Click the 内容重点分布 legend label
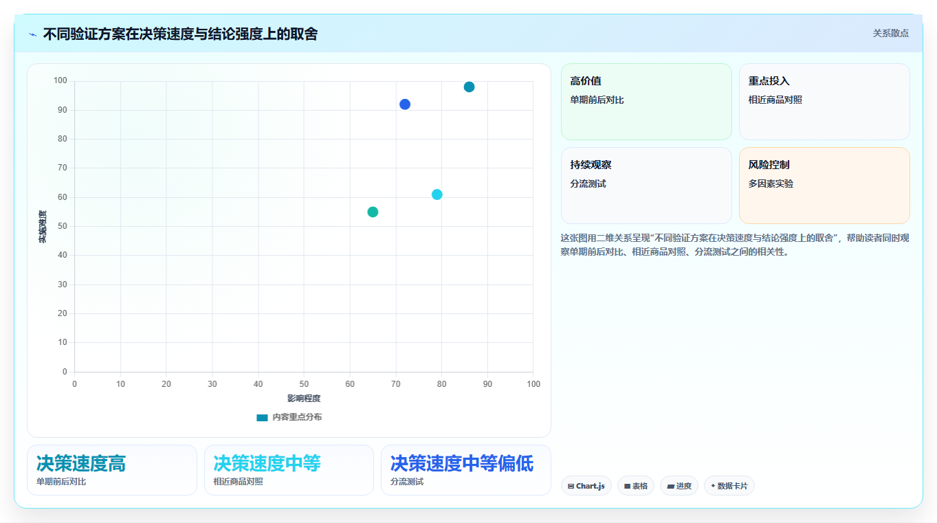 (297, 417)
